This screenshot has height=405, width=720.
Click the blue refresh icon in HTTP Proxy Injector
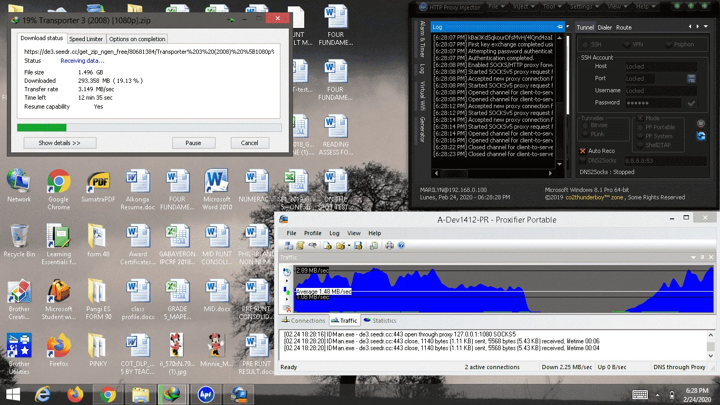tap(701, 136)
